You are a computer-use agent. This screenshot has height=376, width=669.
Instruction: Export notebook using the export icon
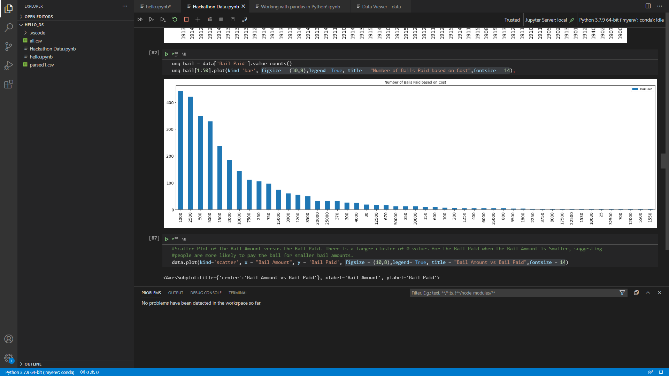[x=244, y=19]
